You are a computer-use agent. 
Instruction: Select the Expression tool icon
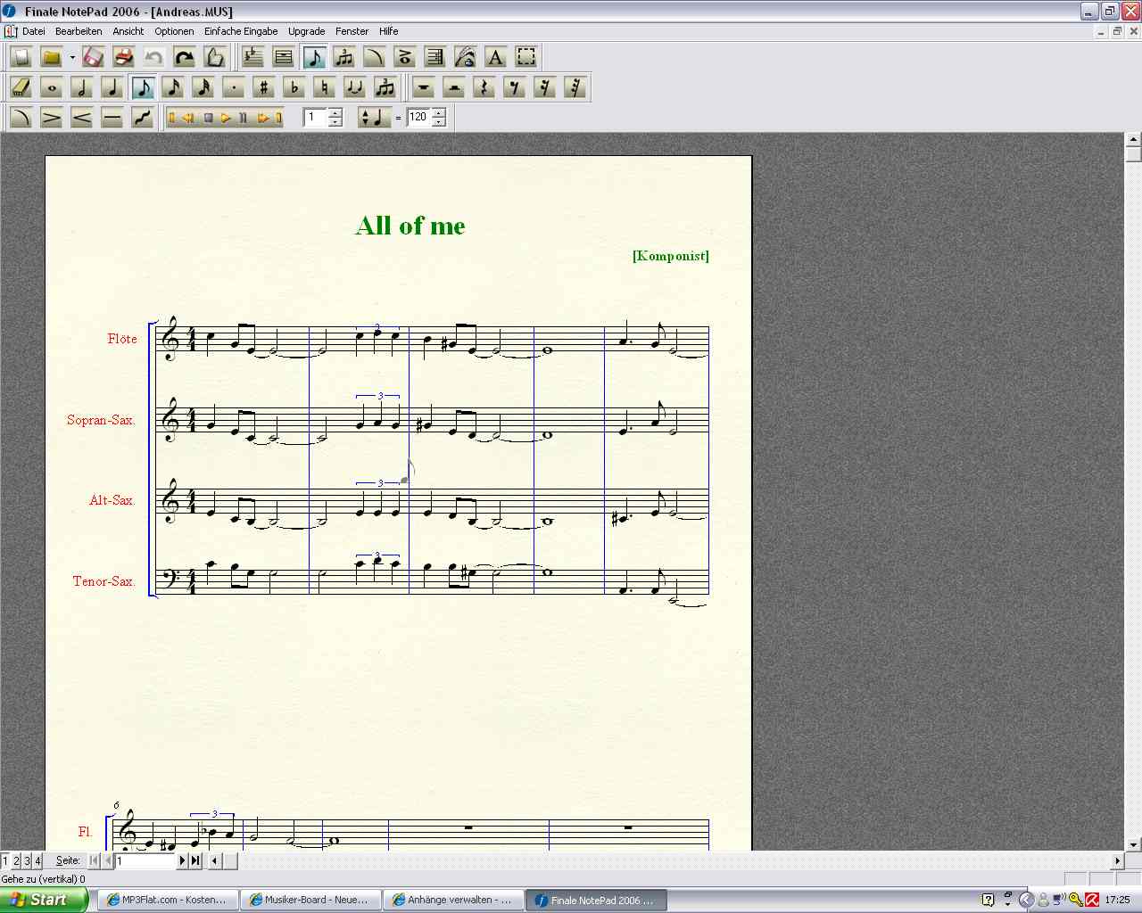click(435, 57)
